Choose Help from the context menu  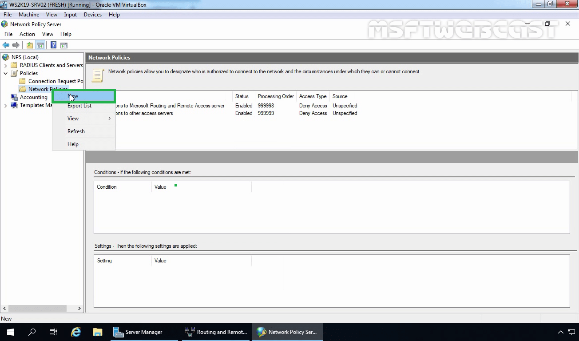pos(84,144)
